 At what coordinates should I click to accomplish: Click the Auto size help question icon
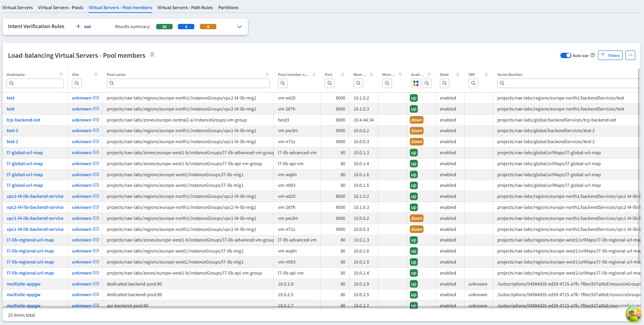(x=592, y=55)
